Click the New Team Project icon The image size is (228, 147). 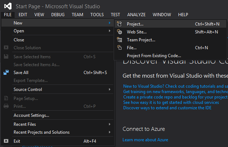(119, 40)
